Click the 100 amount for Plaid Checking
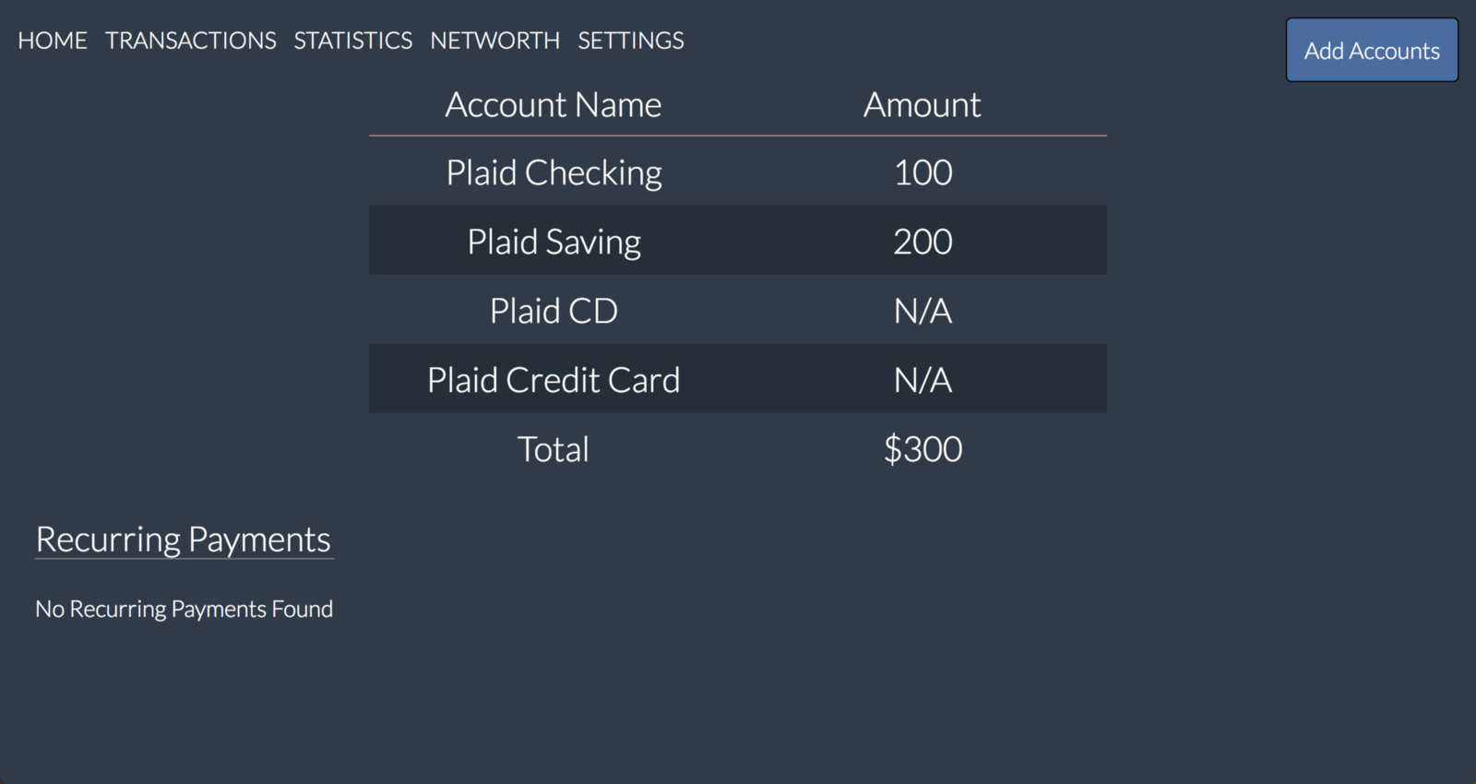 point(922,172)
